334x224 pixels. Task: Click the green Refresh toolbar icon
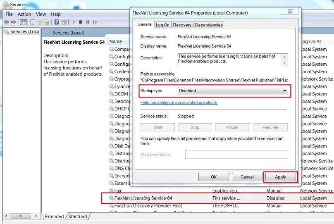click(x=40, y=22)
